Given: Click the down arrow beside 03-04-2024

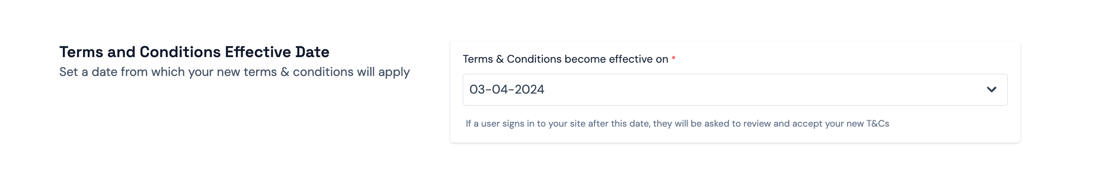Looking at the screenshot, I should tap(991, 90).
